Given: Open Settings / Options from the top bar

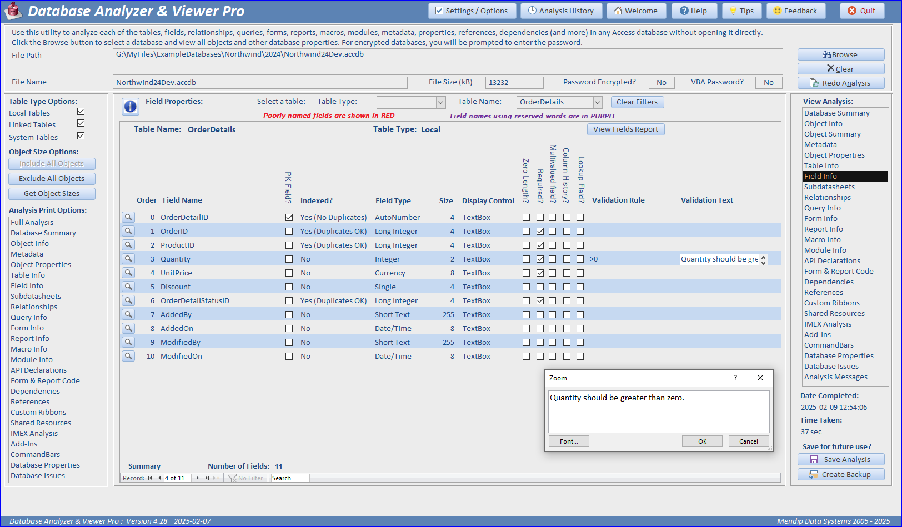Looking at the screenshot, I should point(472,11).
